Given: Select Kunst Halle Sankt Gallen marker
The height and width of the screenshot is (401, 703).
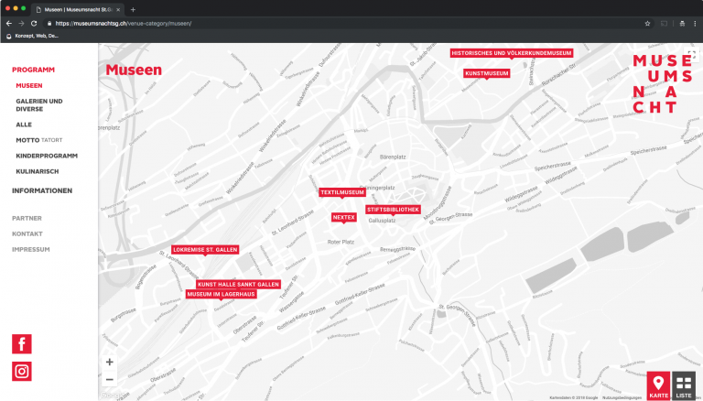Looking at the screenshot, I should [239, 285].
